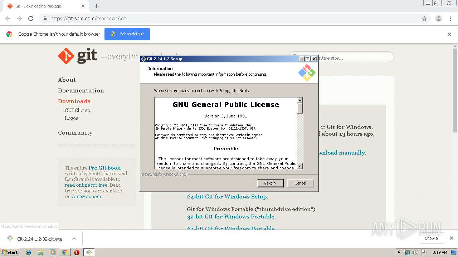Click the git logo on website

pyautogui.click(x=78, y=56)
